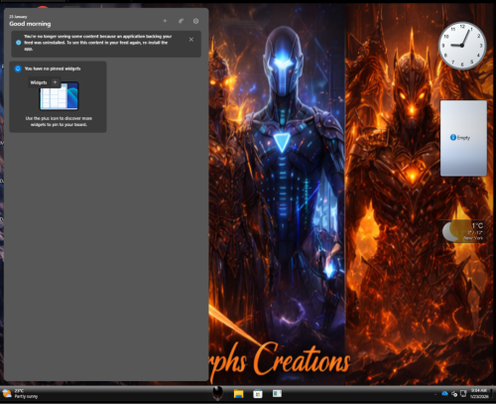Click the widgets board illustration thumbnail
Viewport: 496px width, 404px height.
(x=59, y=96)
